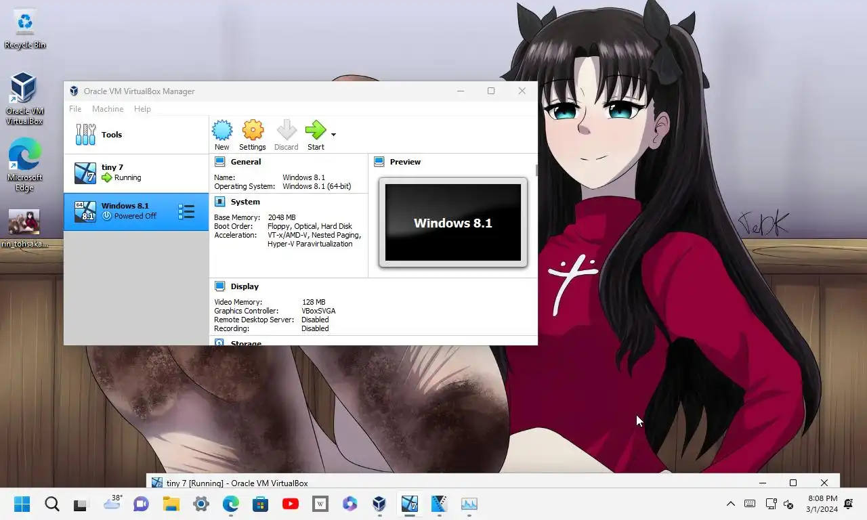867x520 pixels.
Task: Click the Windows 8.1 preview thumbnail
Action: pos(453,222)
